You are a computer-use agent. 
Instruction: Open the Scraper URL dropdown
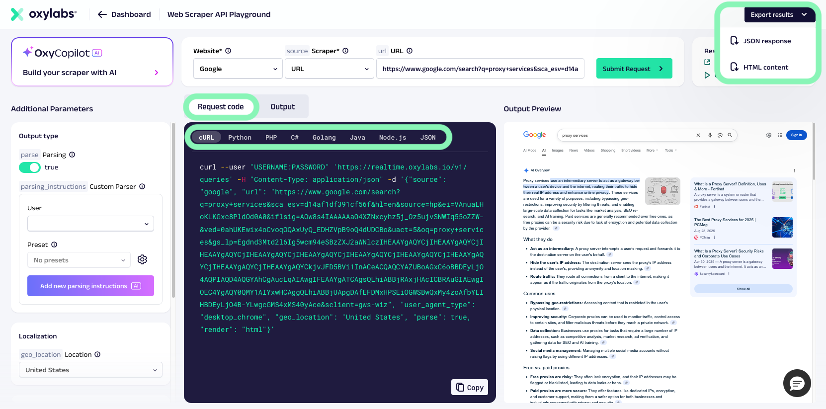coord(330,69)
